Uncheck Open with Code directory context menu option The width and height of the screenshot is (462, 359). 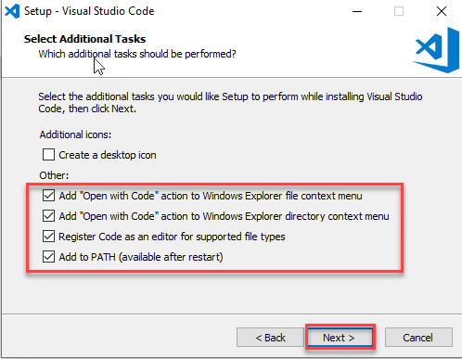[48, 216]
